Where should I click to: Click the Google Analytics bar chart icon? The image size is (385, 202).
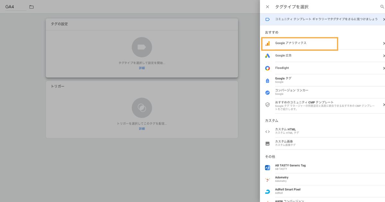coord(268,43)
